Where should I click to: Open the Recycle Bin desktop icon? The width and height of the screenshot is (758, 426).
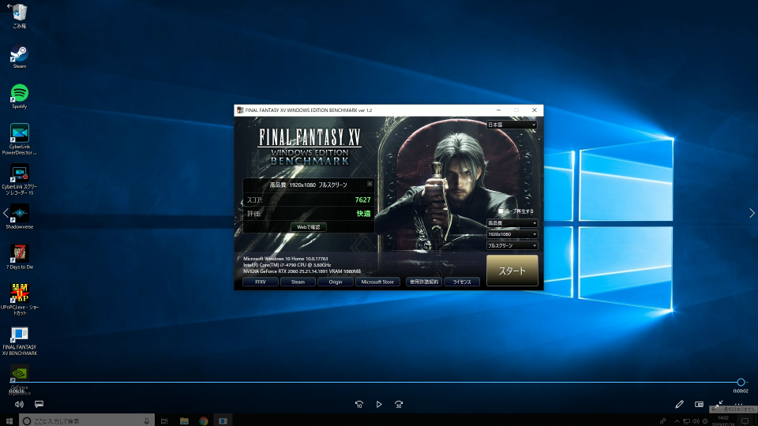coord(19,16)
